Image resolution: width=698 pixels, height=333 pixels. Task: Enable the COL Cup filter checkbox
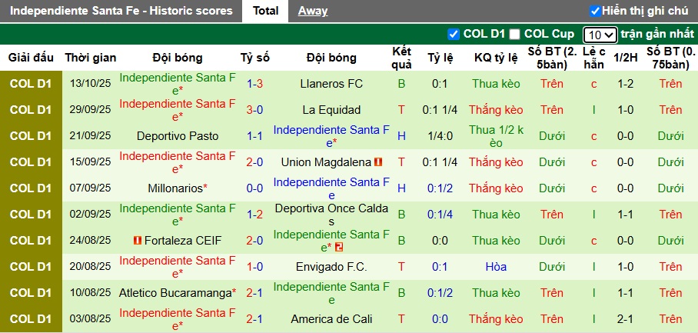click(515, 34)
